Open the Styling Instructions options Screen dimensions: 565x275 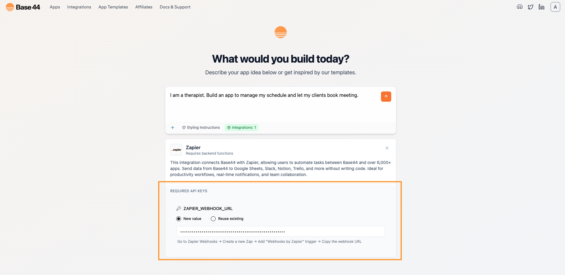201,127
